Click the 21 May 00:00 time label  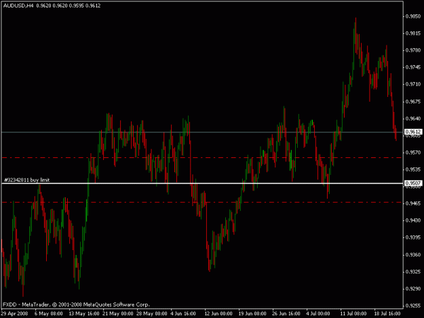click(118, 313)
